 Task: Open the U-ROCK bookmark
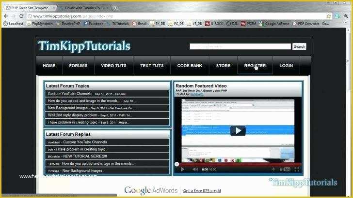pos(214,24)
